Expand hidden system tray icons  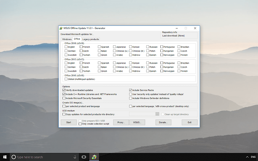[247, 157]
